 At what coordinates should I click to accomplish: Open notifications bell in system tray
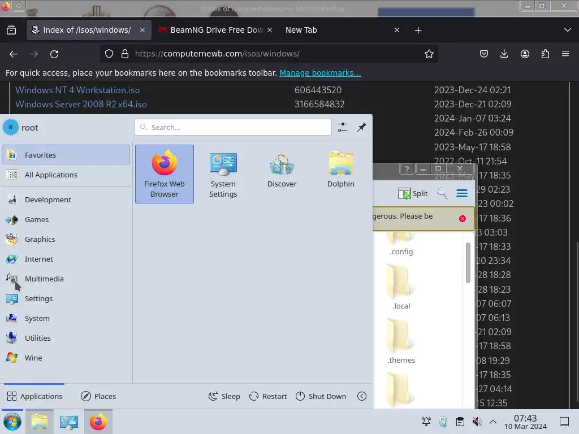click(x=426, y=422)
